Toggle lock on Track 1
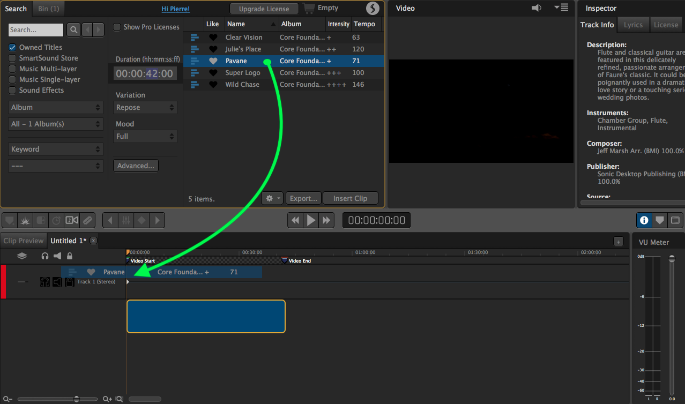Image resolution: width=685 pixels, height=404 pixels. (x=70, y=282)
